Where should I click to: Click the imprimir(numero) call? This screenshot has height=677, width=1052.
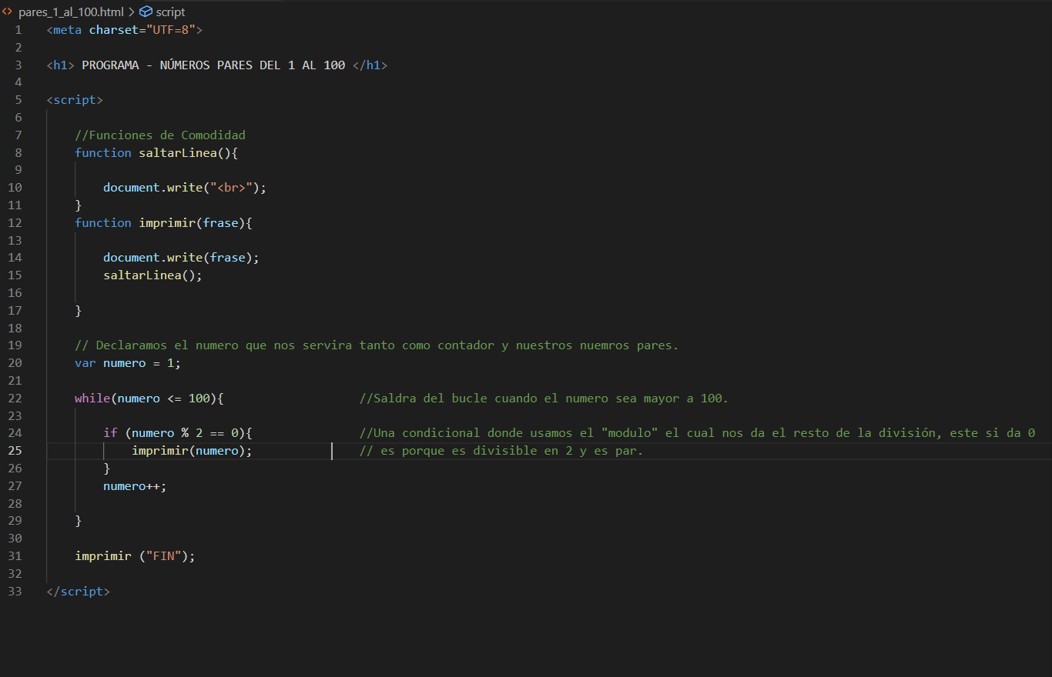pyautogui.click(x=192, y=451)
